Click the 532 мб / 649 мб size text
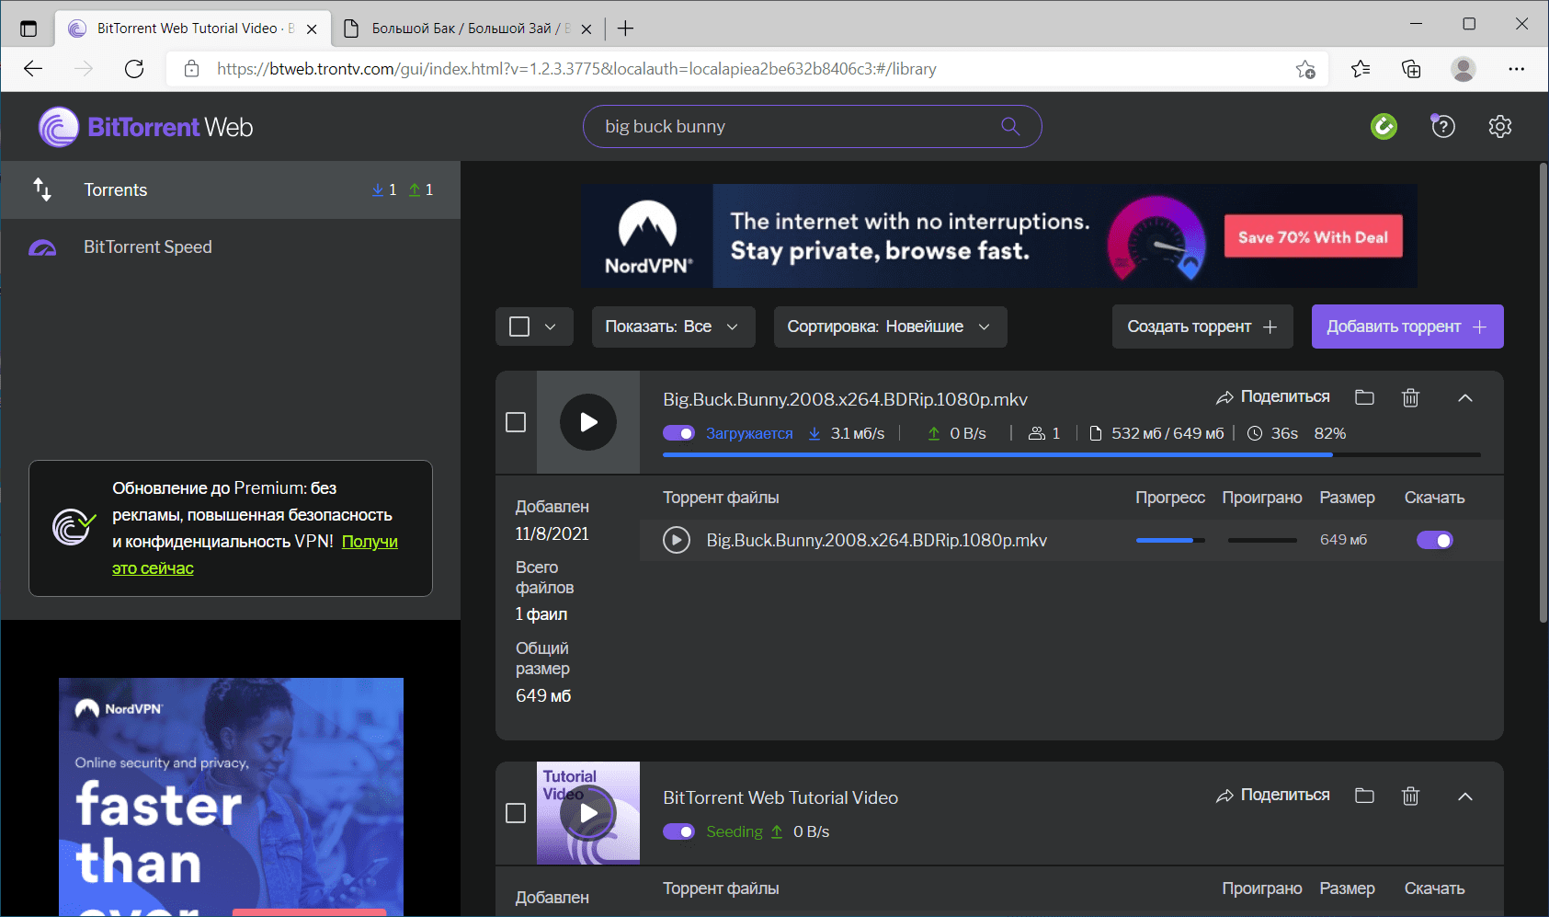The height and width of the screenshot is (917, 1549). tap(1167, 433)
